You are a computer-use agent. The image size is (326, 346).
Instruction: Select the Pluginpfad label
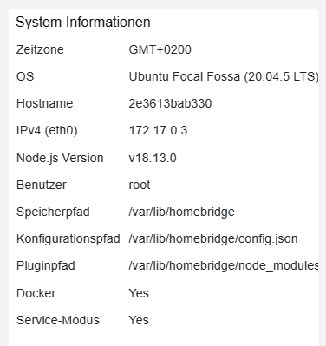(x=46, y=265)
